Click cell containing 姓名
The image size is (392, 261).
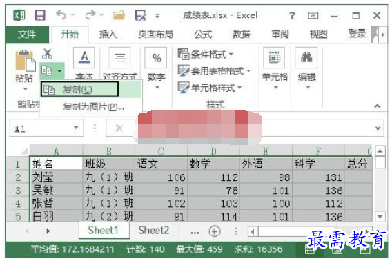point(57,164)
